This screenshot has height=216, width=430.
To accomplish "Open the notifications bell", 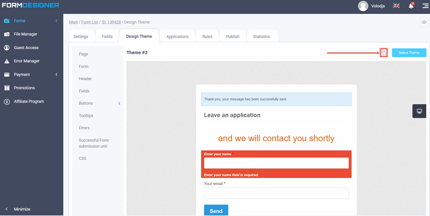I will click(x=411, y=6).
